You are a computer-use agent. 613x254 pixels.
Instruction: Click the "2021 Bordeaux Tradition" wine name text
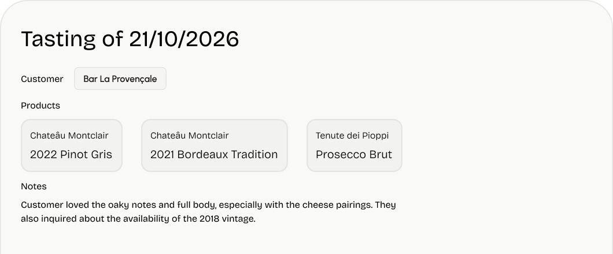point(214,155)
